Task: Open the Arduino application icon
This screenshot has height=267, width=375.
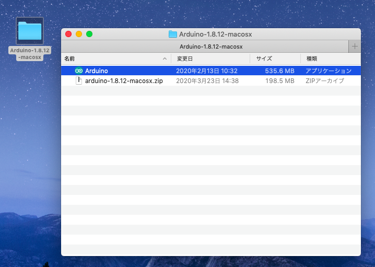Action: pyautogui.click(x=79, y=71)
